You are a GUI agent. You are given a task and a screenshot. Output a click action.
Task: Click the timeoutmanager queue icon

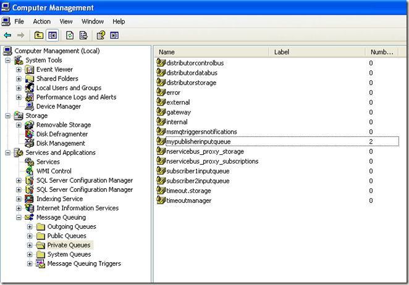click(x=161, y=200)
